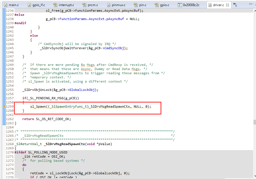Click the #else directive on line 1237
Screen dimensions: 256x179
coord(19,15)
